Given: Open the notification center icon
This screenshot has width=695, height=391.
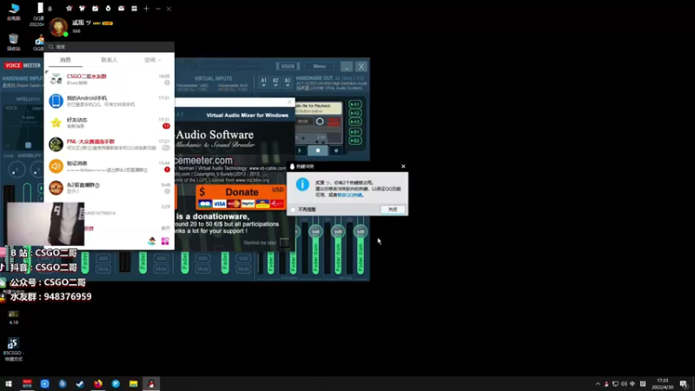Looking at the screenshot, I should click(x=684, y=384).
